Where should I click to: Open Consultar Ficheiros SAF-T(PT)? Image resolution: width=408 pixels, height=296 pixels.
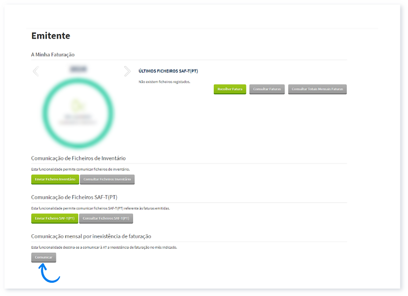click(x=106, y=219)
